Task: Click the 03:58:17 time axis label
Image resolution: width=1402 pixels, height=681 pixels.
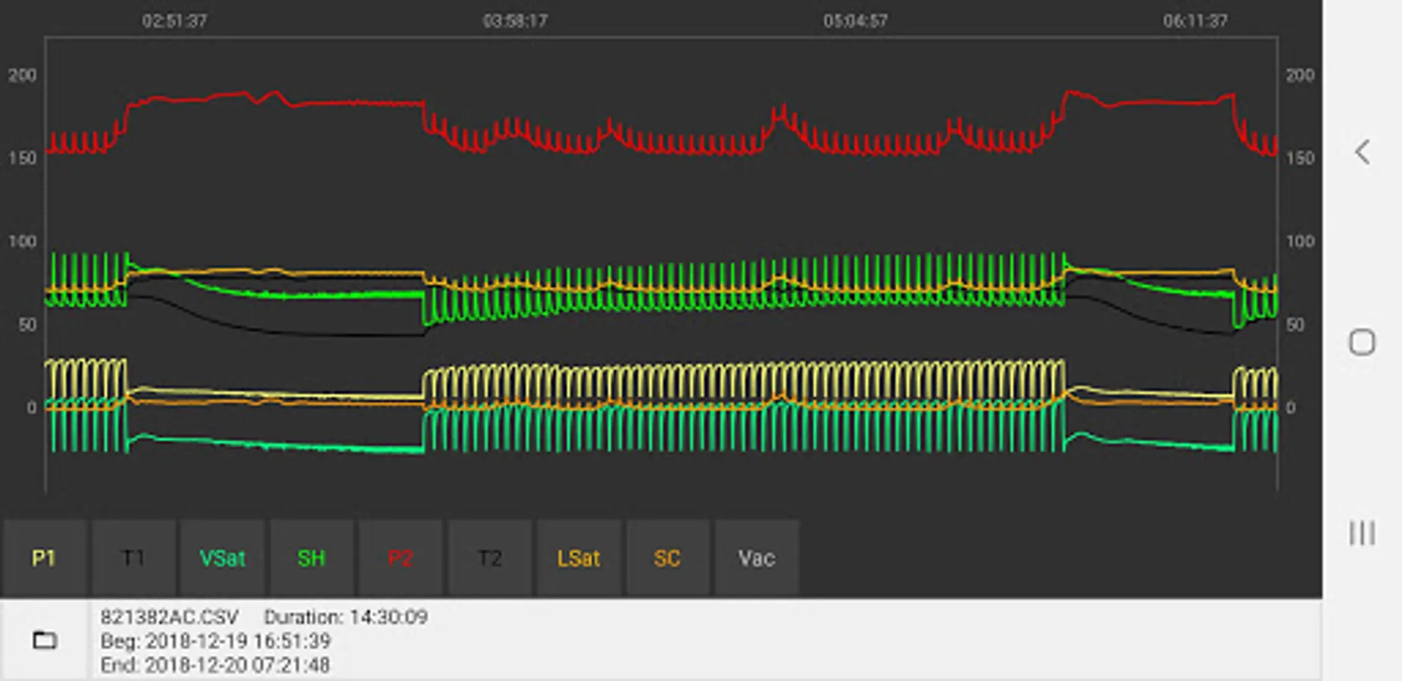Action: [x=515, y=20]
